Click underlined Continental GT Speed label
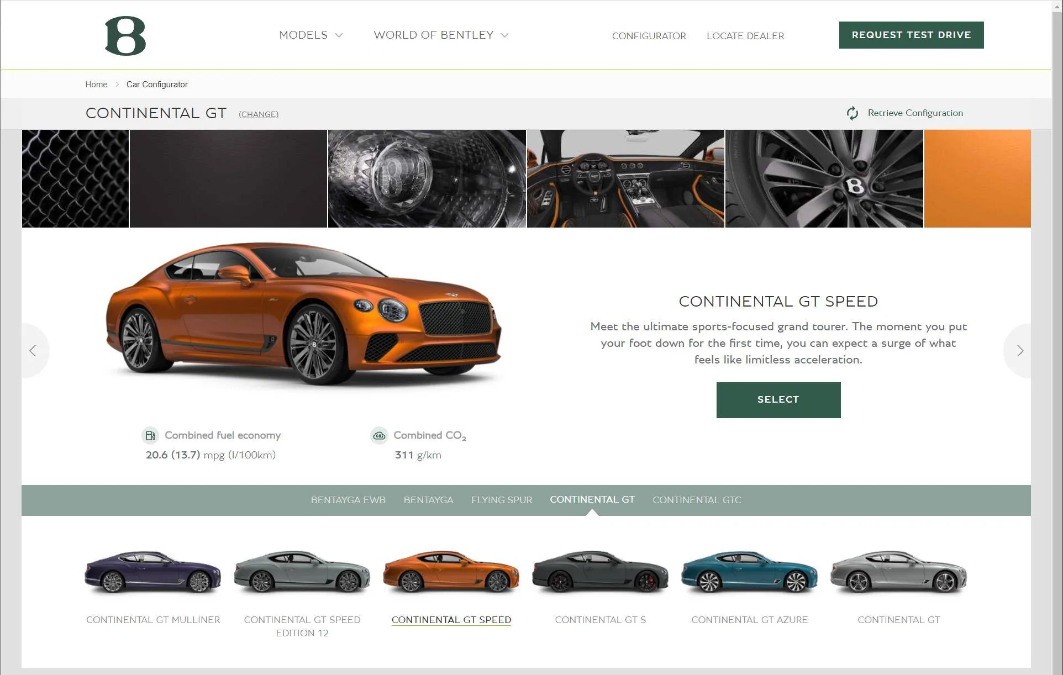The width and height of the screenshot is (1063, 675). pyautogui.click(x=451, y=620)
